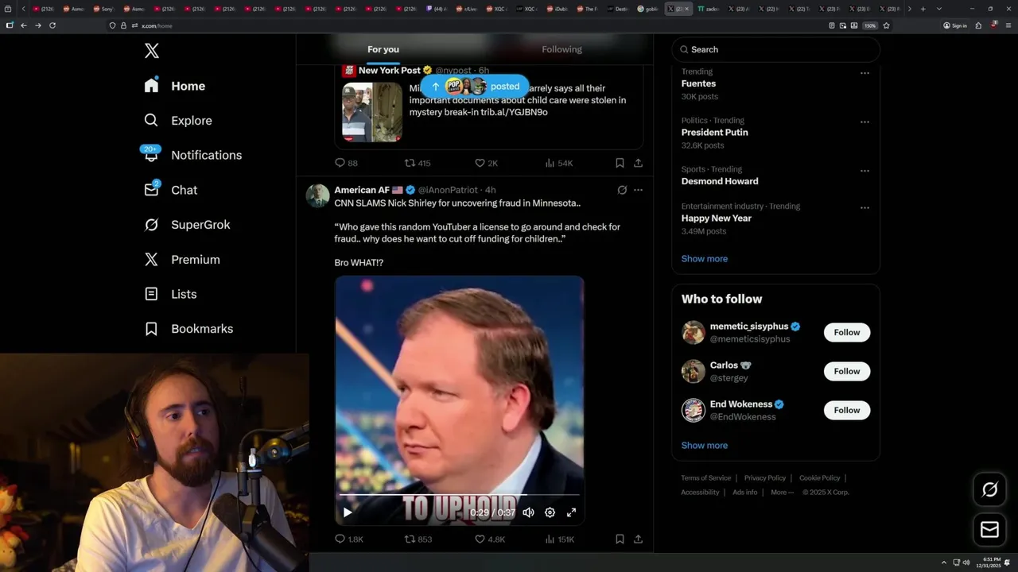Show more in Who to follow
The image size is (1018, 572).
coord(704,446)
